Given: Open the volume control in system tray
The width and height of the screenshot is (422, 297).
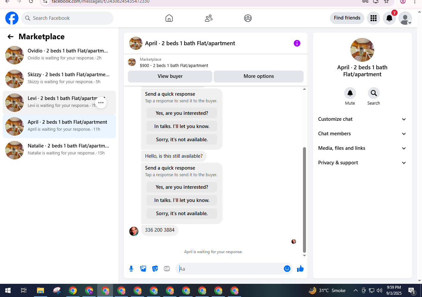Looking at the screenshot, I should (379, 291).
